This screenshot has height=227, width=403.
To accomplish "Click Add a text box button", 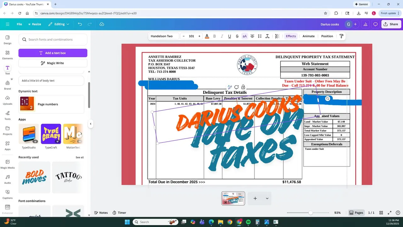I will (53, 53).
